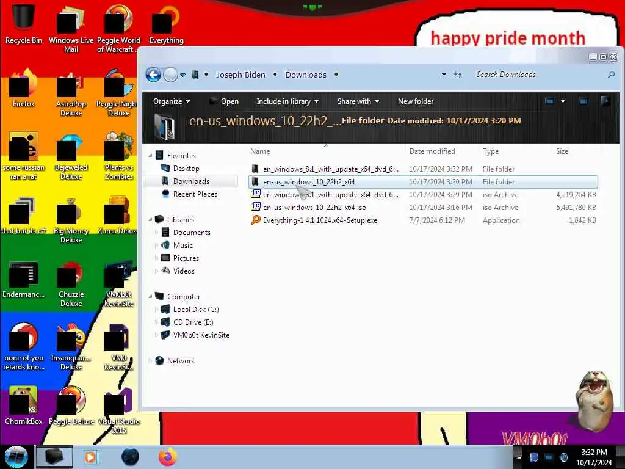Select Network in the navigation pane

[x=181, y=360]
